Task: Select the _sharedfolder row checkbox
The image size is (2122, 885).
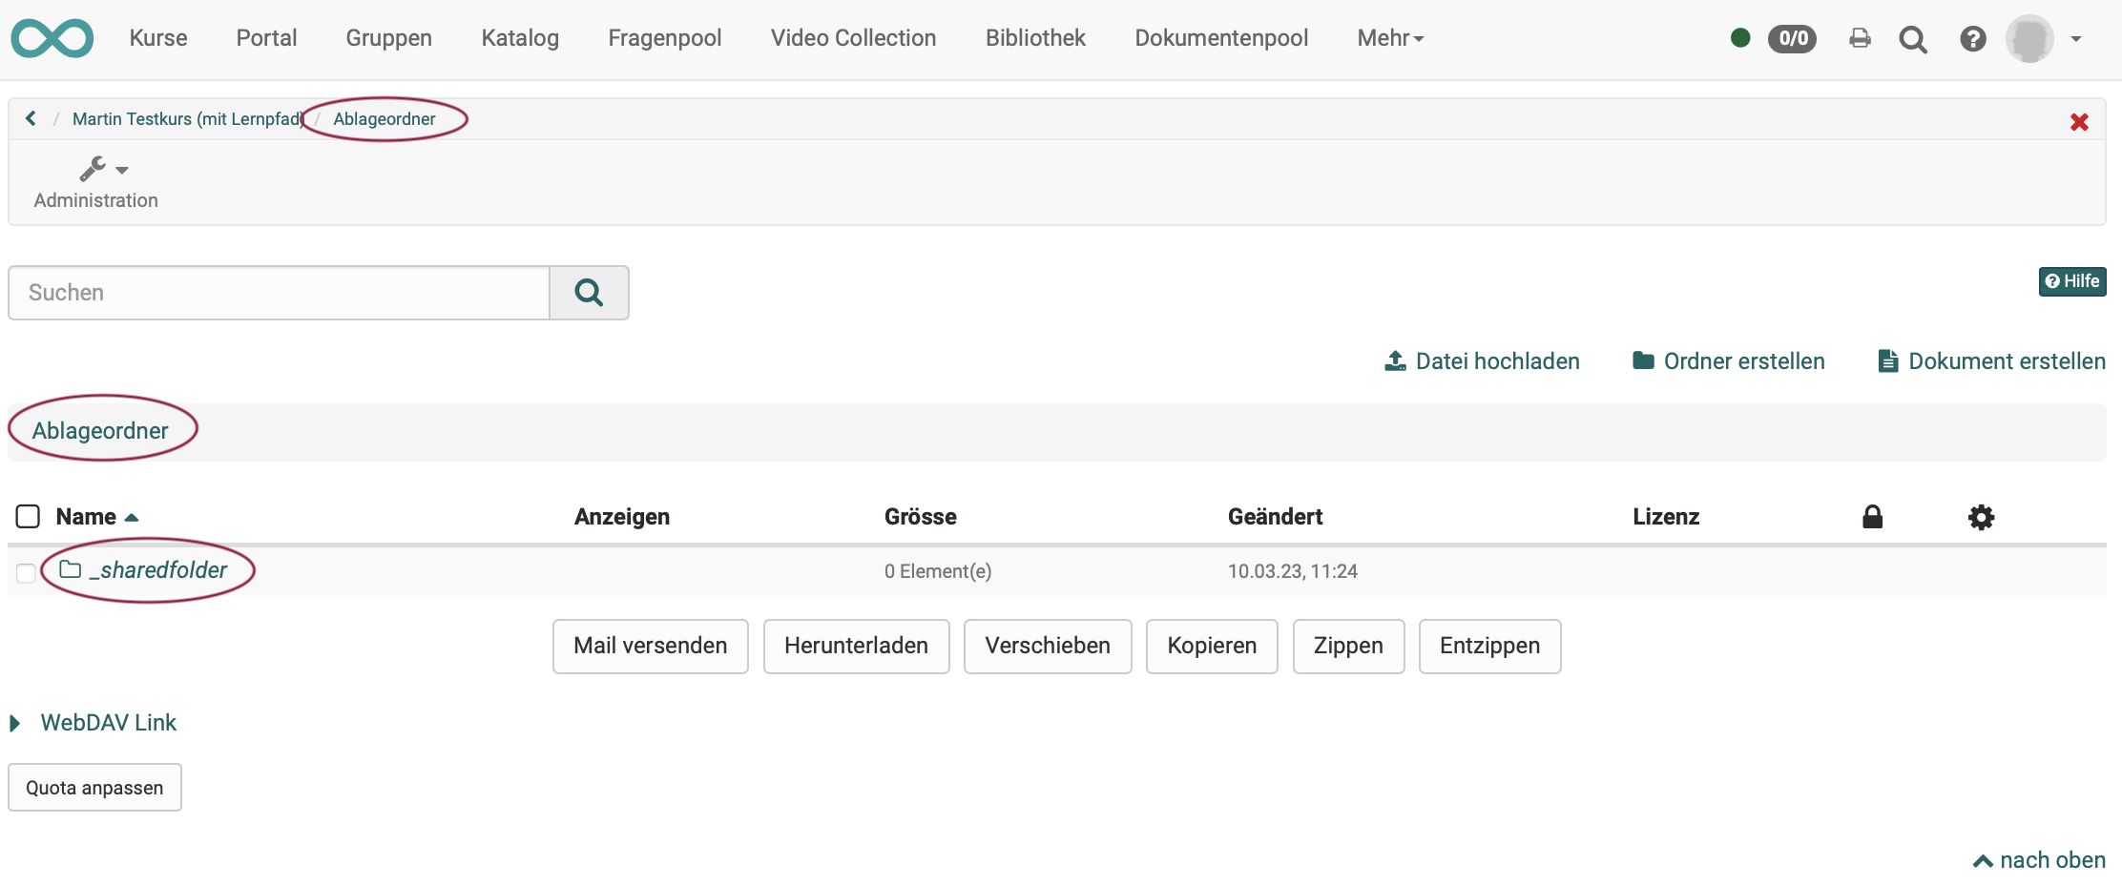Action: click(26, 573)
